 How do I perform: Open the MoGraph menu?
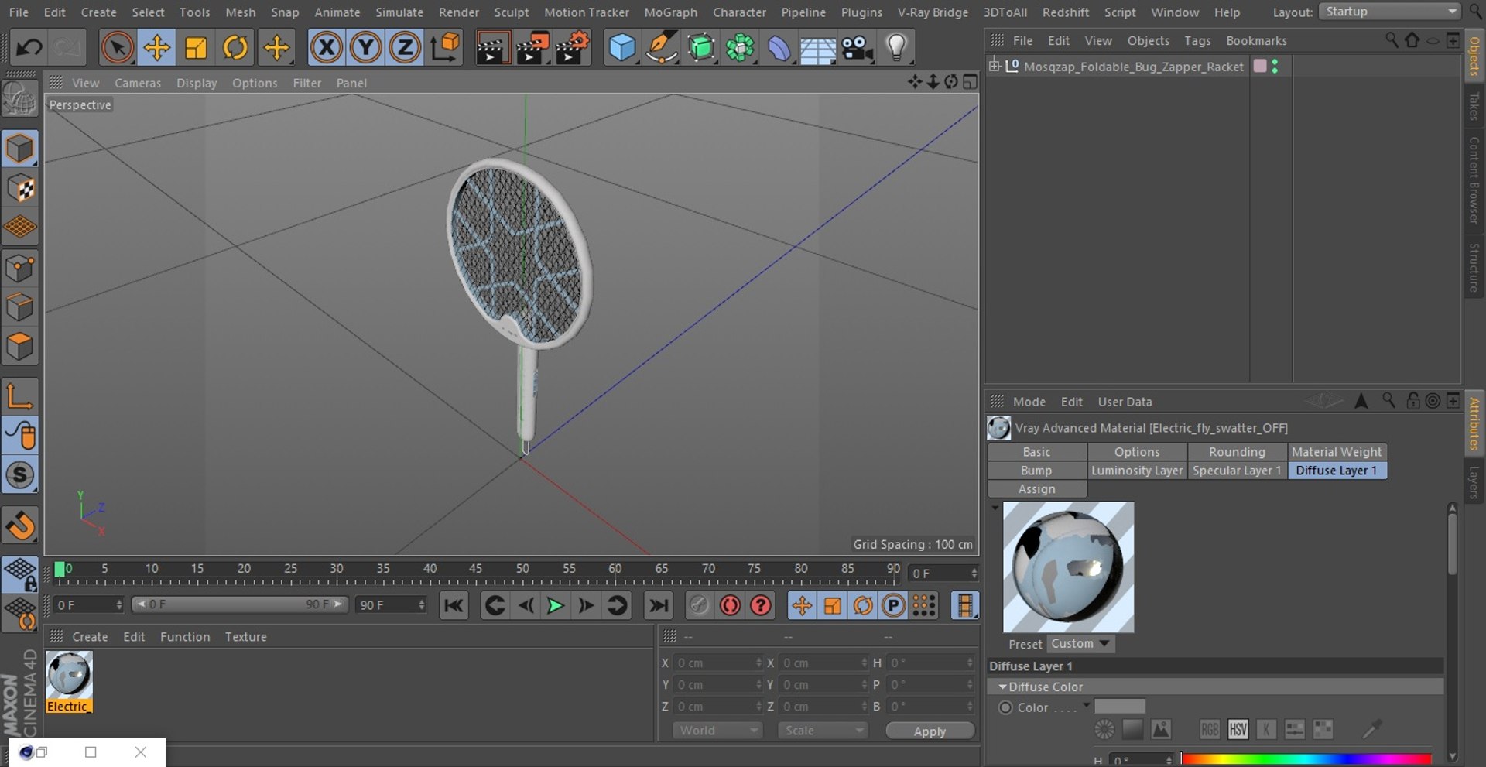point(670,12)
